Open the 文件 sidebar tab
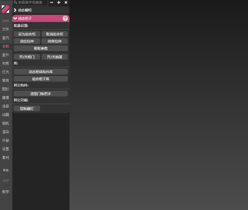 pyautogui.click(x=6, y=29)
